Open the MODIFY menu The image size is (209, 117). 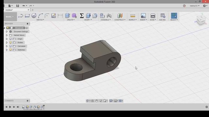click(x=88, y=20)
